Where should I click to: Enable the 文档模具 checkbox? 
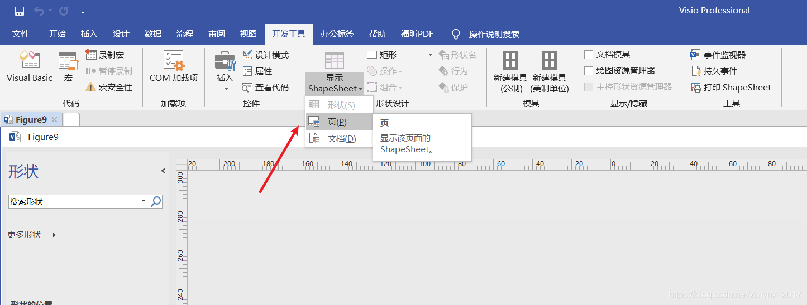(589, 55)
